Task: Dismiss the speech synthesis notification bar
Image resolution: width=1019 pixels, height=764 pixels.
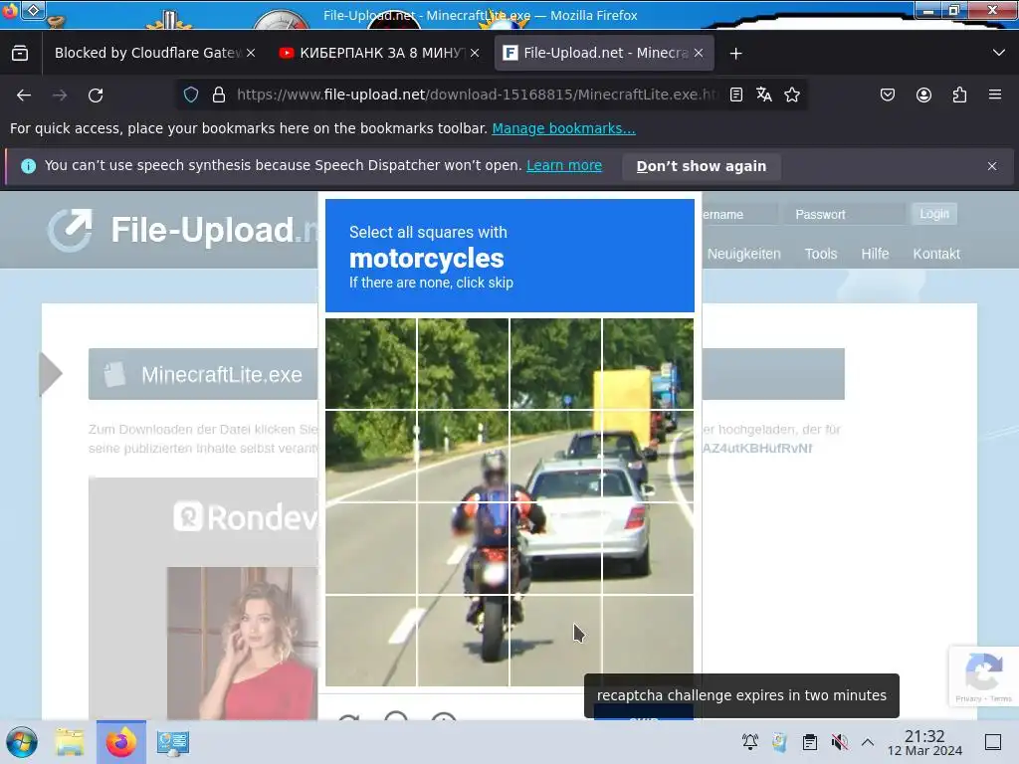Action: 992,166
